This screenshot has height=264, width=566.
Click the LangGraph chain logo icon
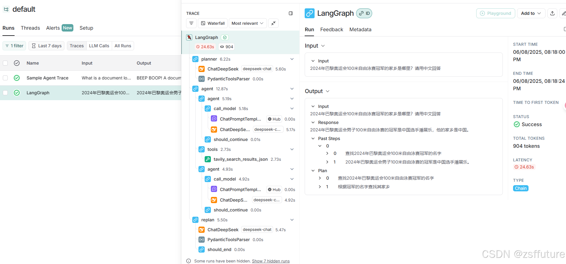[x=310, y=13]
